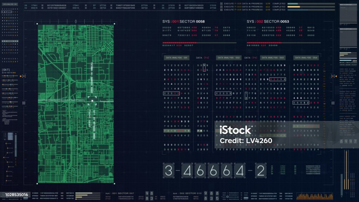Click the SYS : 002 SECTOR 0053 heading
This screenshot has height=202, width=359.
pos(268,21)
